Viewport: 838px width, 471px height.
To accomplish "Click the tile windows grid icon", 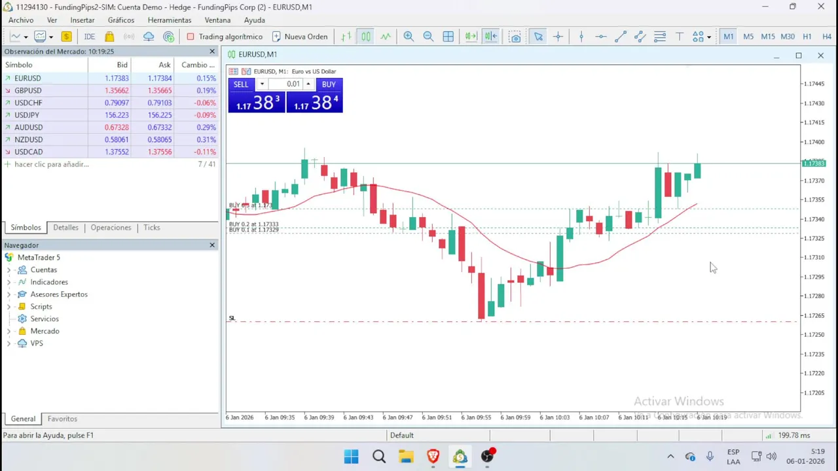I will tap(448, 37).
